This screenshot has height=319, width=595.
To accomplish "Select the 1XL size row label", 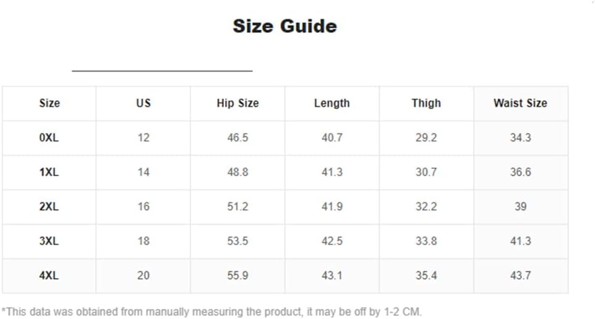I will [x=49, y=172].
